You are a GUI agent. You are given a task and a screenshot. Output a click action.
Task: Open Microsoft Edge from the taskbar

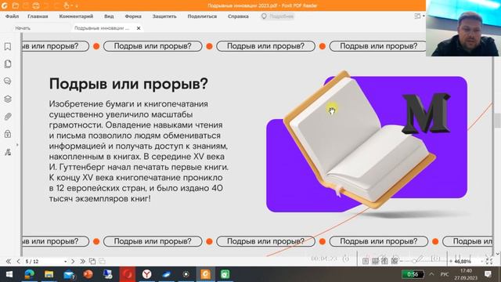[30, 274]
